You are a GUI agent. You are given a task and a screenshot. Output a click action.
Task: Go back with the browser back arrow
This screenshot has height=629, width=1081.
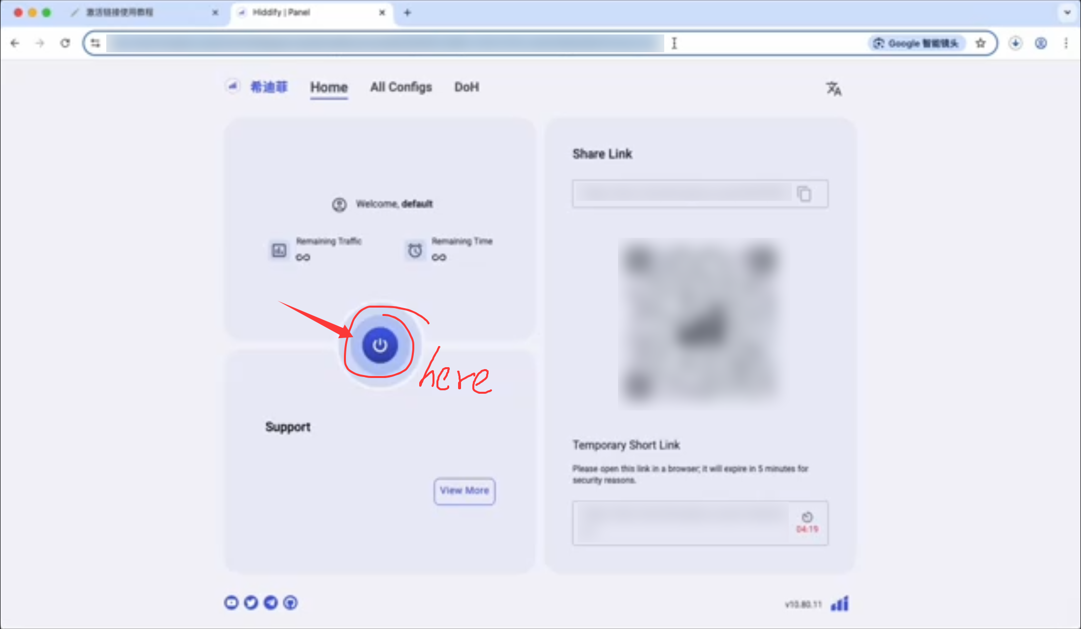15,43
